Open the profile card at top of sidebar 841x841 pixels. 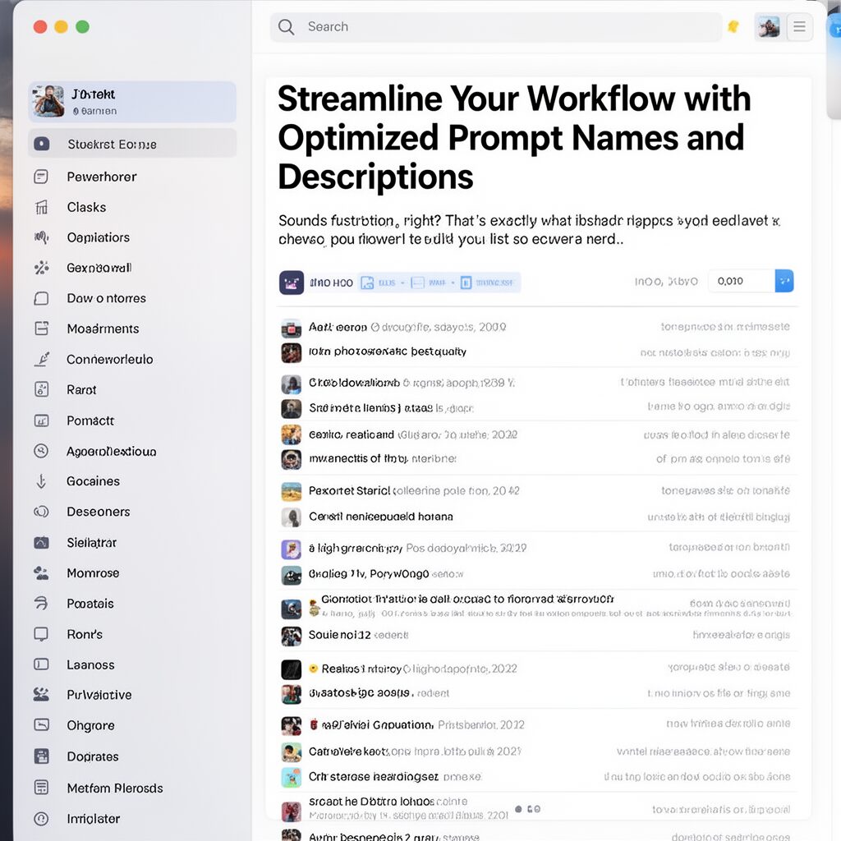tap(131, 102)
